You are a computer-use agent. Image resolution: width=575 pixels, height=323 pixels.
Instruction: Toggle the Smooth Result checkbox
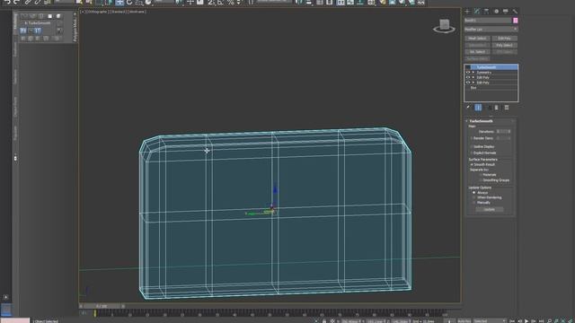click(472, 165)
